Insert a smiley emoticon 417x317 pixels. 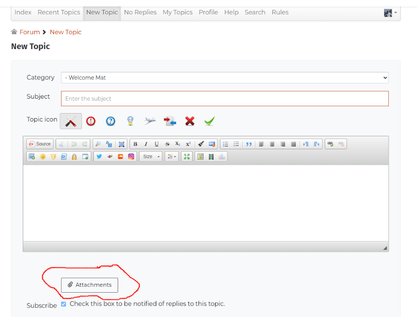[43, 157]
